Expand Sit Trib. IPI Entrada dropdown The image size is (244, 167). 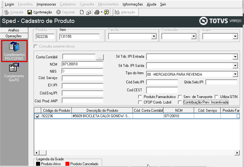pyautogui.click(x=235, y=57)
